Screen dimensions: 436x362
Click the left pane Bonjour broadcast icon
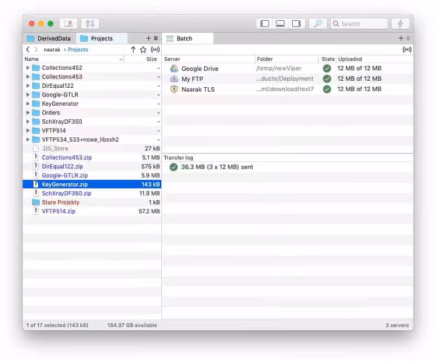coord(155,50)
